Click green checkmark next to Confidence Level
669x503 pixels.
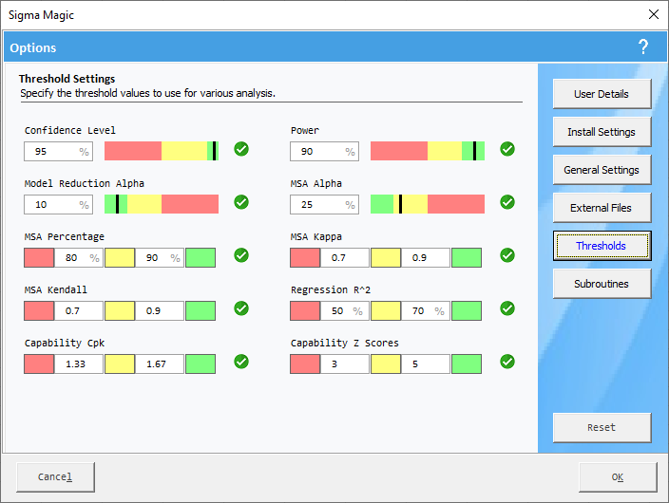tap(241, 149)
